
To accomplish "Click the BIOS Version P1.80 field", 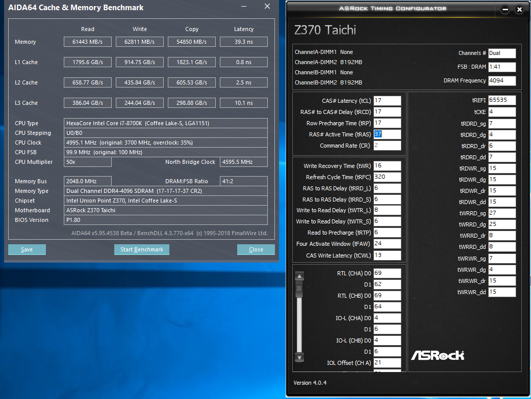I will (x=166, y=220).
